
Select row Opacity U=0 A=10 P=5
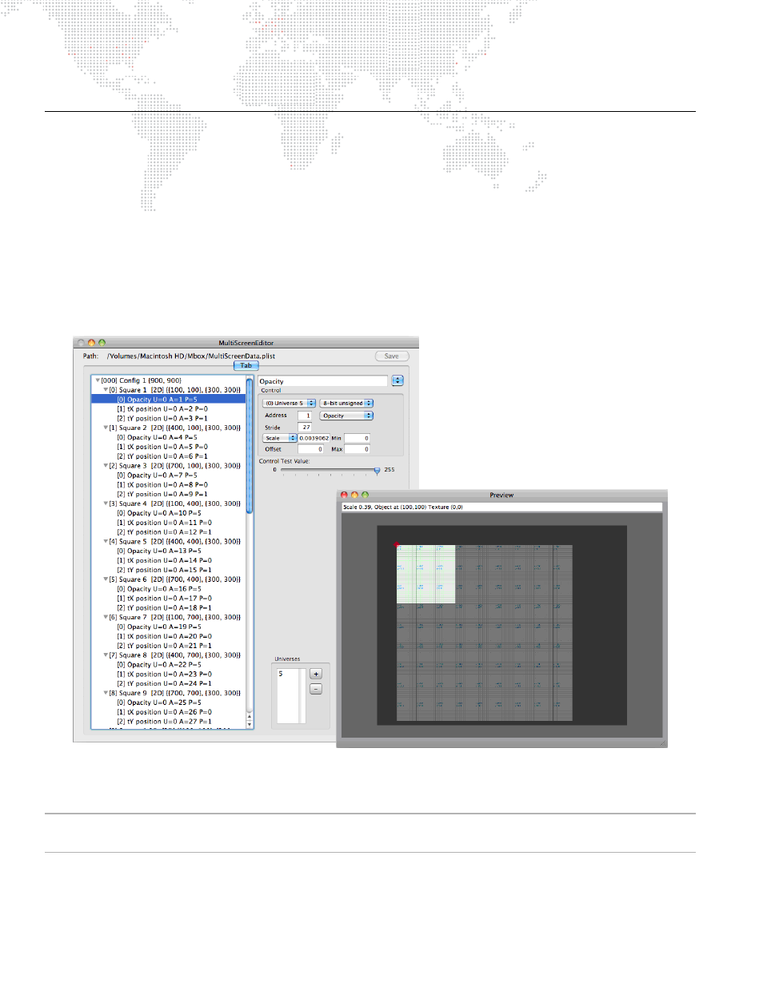(x=169, y=513)
